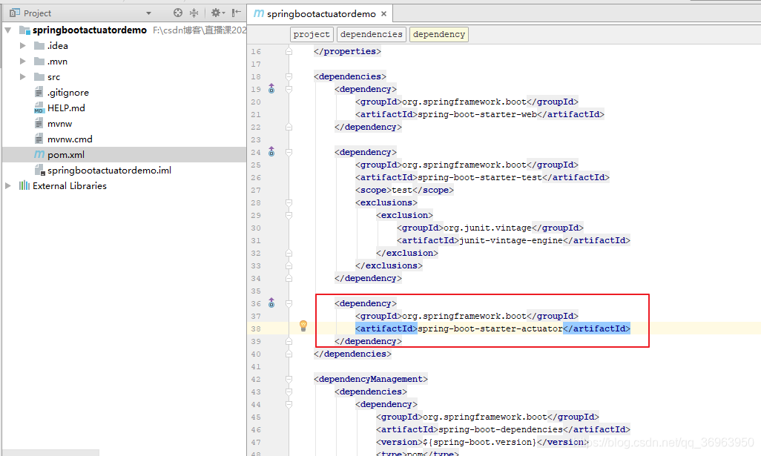The width and height of the screenshot is (761, 456).
Task: Click the gutter dependency icon on line 19
Action: tap(271, 89)
